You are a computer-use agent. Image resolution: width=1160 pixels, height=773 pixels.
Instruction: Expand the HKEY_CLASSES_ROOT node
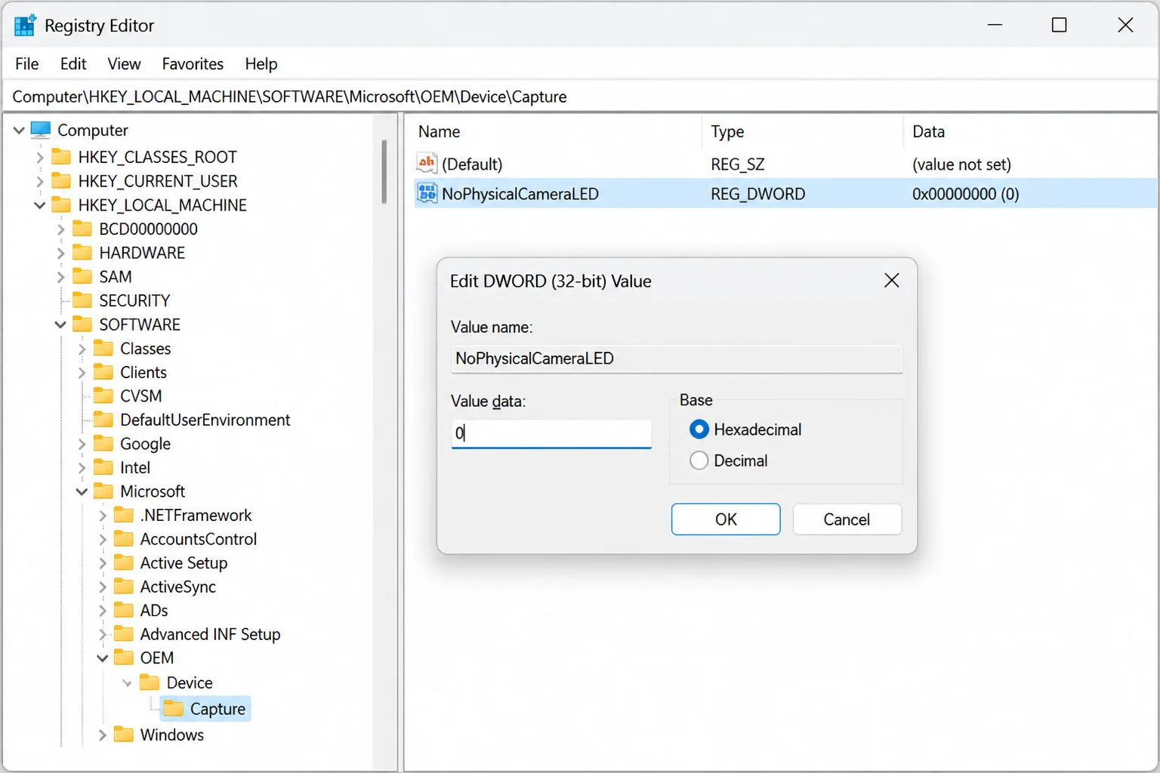[40, 158]
